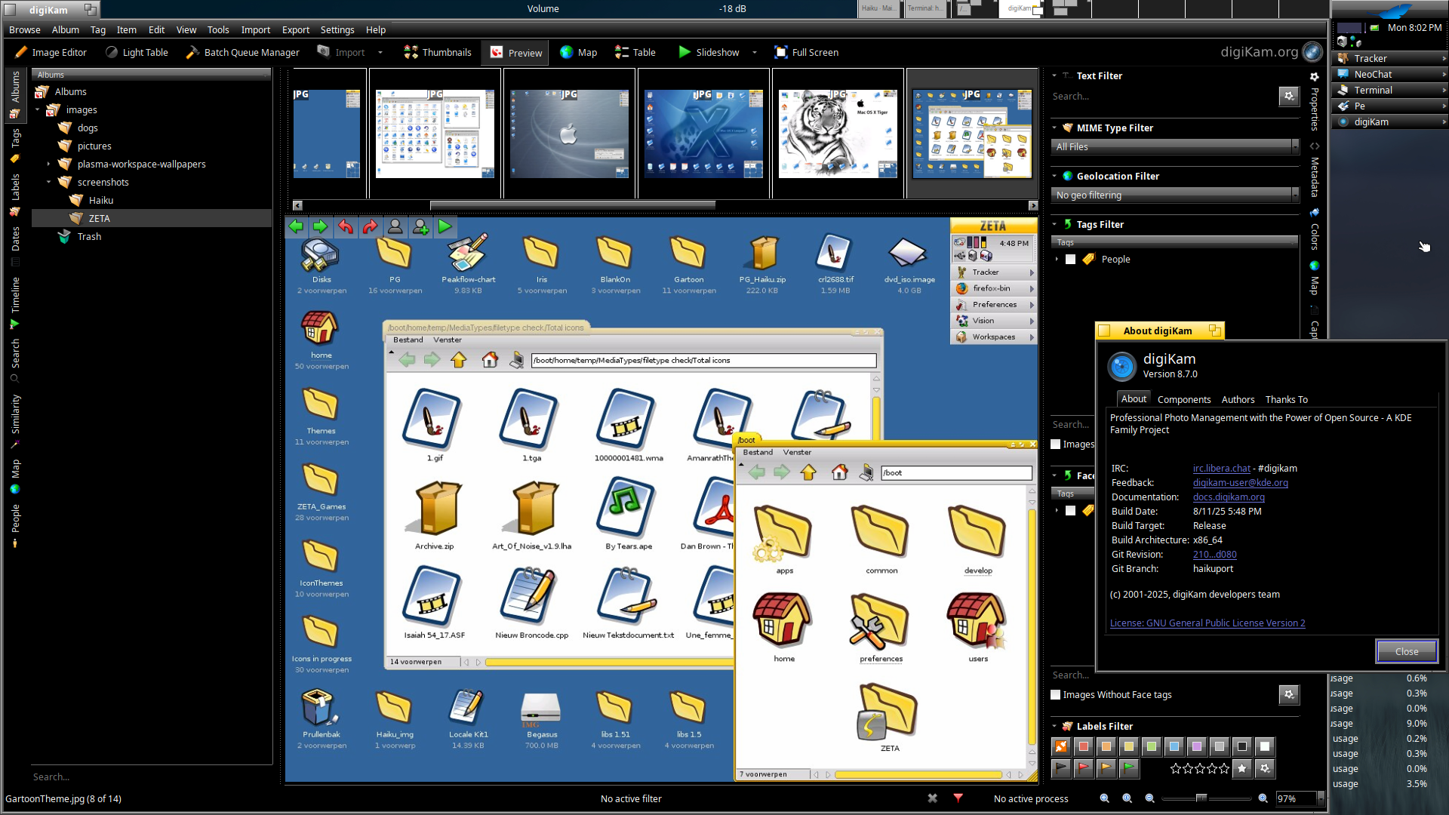The height and width of the screenshot is (815, 1449).
Task: Open the Light Table
Action: click(x=137, y=52)
